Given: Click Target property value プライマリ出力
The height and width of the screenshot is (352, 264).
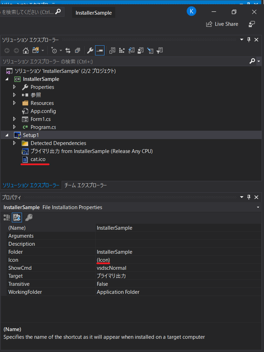Looking at the screenshot, I should tap(111, 276).
